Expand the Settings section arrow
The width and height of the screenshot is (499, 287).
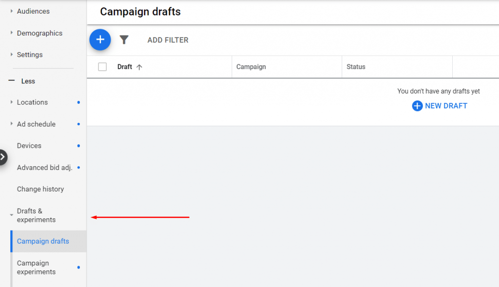coord(12,55)
